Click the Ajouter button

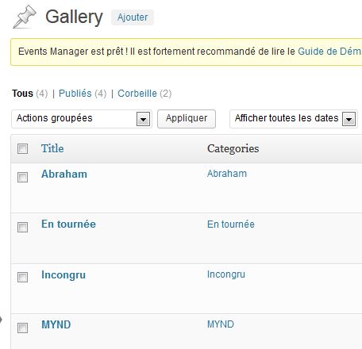(x=133, y=17)
